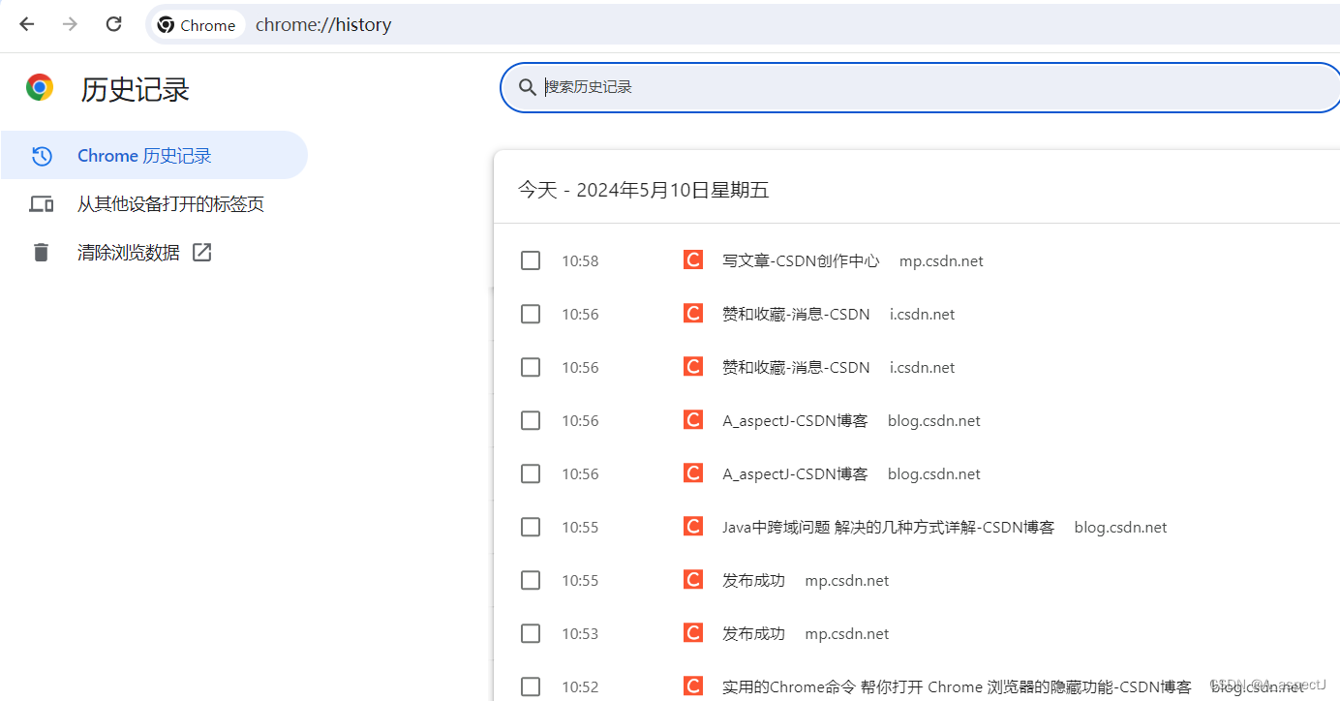
Task: Click CSDN favicon of Java中跨域问题 row
Action: [x=692, y=526]
